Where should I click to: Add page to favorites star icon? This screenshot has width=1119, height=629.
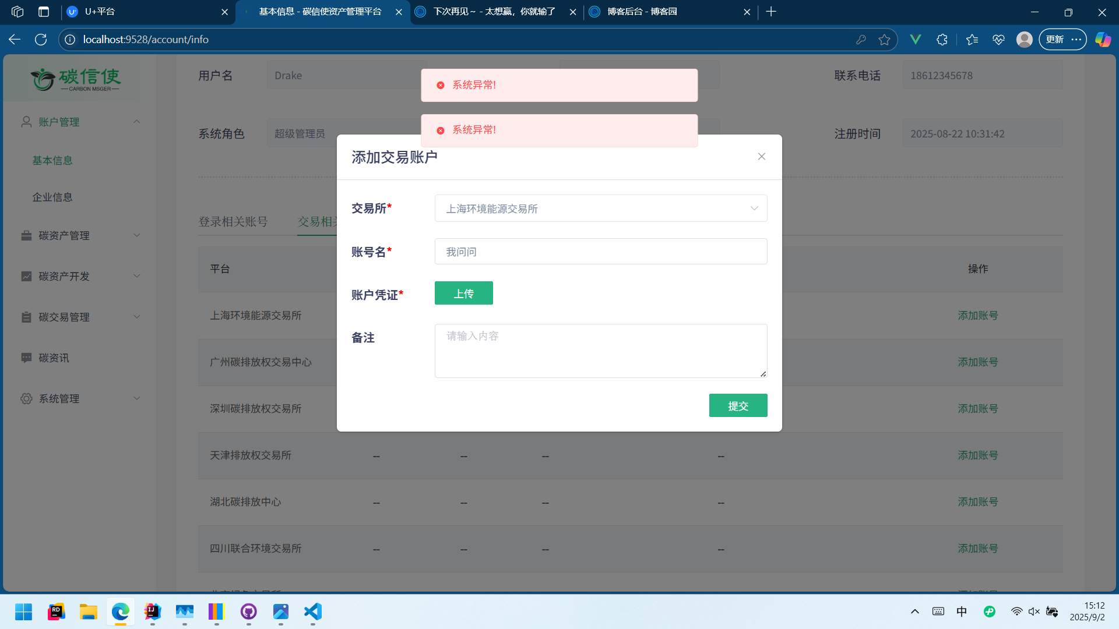[x=884, y=40]
